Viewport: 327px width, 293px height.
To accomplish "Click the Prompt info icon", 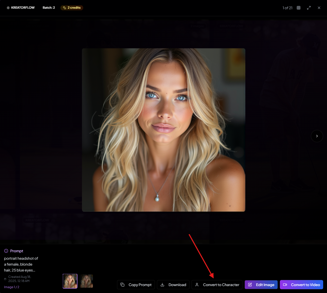I will [x=6, y=251].
